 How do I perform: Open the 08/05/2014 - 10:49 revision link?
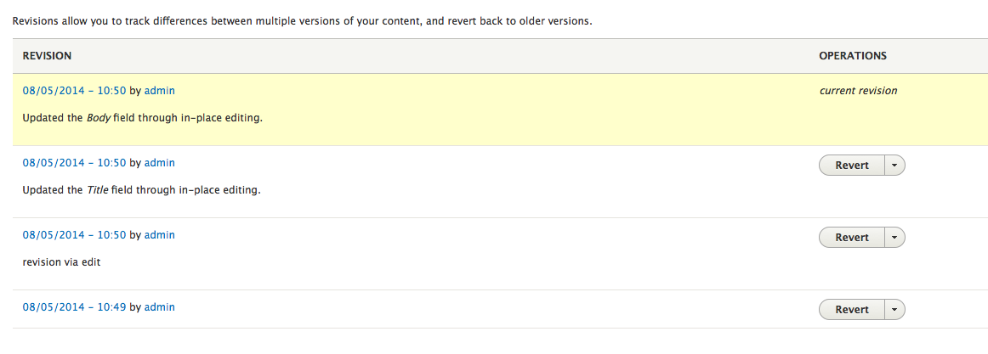click(74, 306)
